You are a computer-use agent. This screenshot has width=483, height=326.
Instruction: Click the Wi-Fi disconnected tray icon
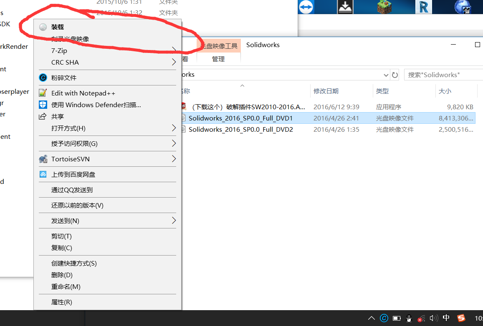(x=421, y=318)
